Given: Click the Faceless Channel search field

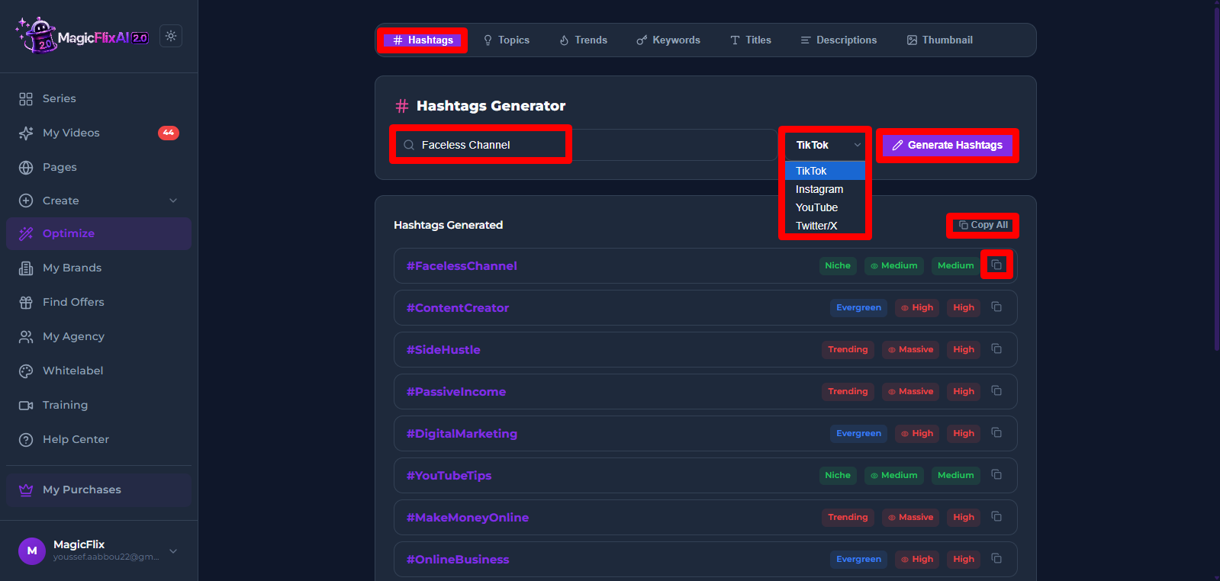Looking at the screenshot, I should [586, 145].
